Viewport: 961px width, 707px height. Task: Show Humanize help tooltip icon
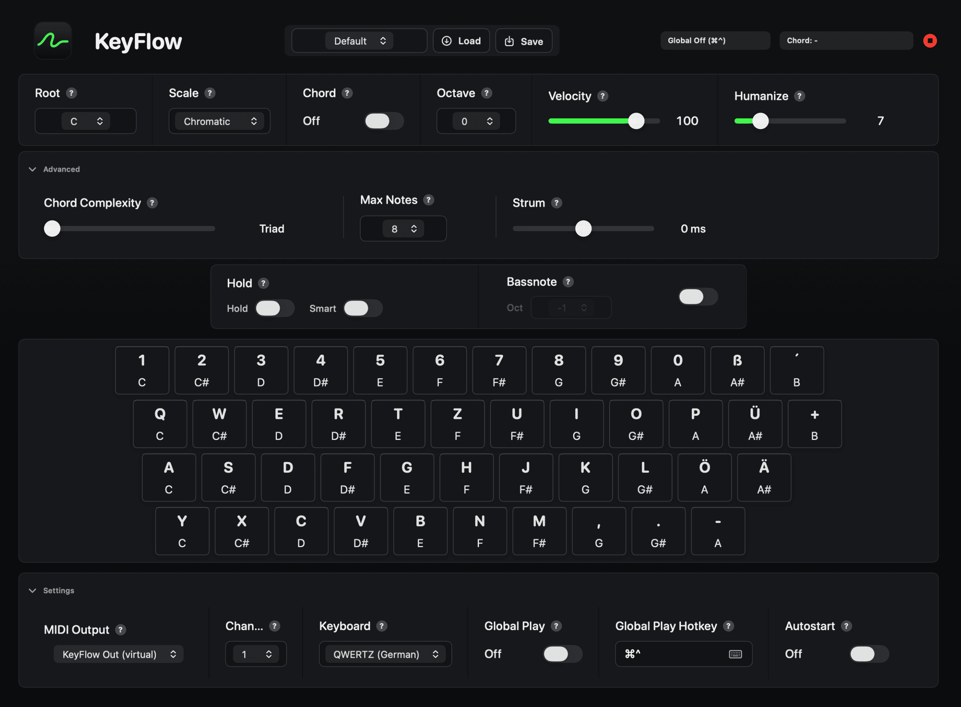799,96
